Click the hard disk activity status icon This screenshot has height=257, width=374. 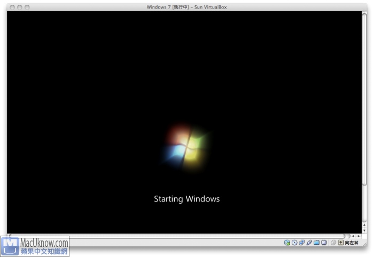pyautogui.click(x=287, y=243)
